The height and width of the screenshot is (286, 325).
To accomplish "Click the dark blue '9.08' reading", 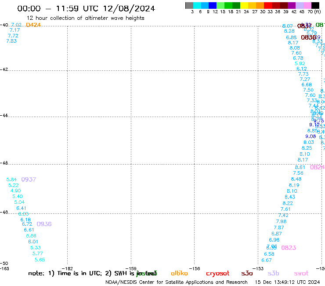I will [311, 136].
